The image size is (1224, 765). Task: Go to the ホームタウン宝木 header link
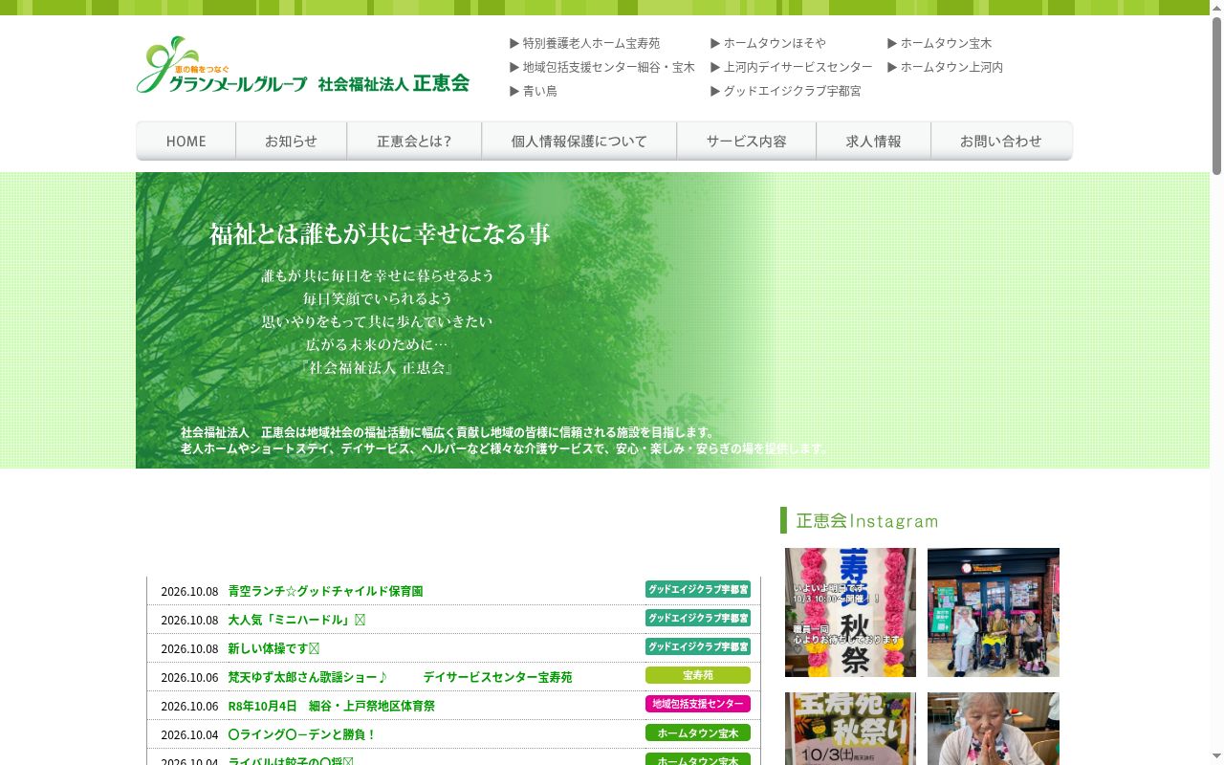pos(940,43)
